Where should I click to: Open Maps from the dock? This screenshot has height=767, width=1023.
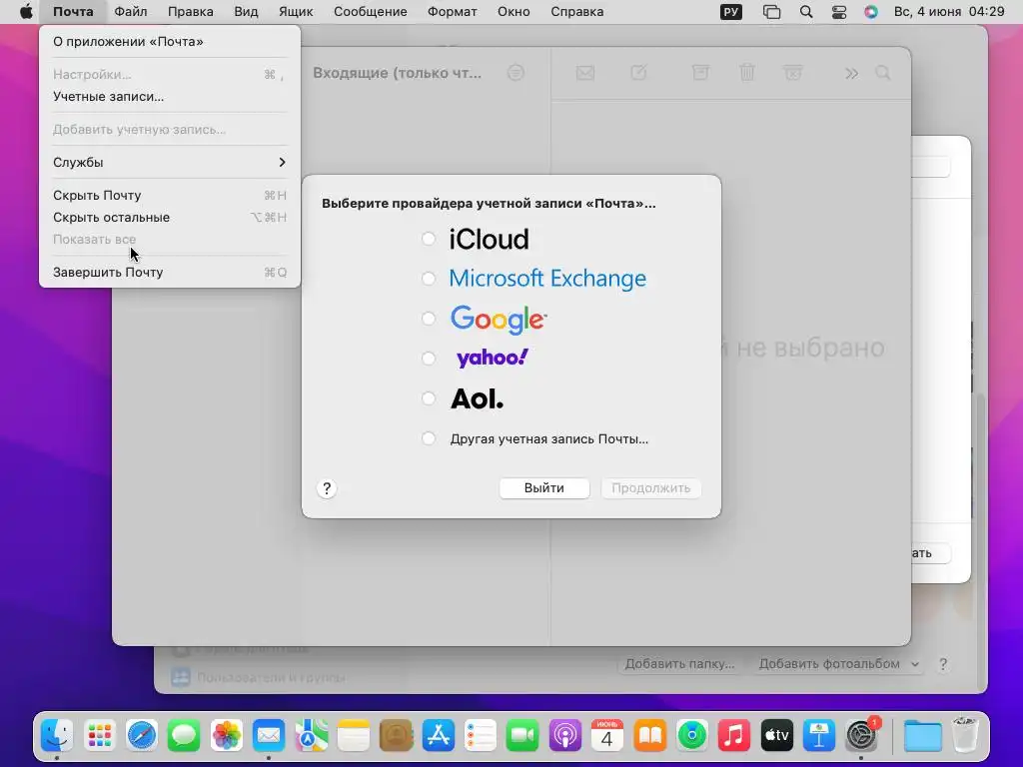click(x=312, y=736)
